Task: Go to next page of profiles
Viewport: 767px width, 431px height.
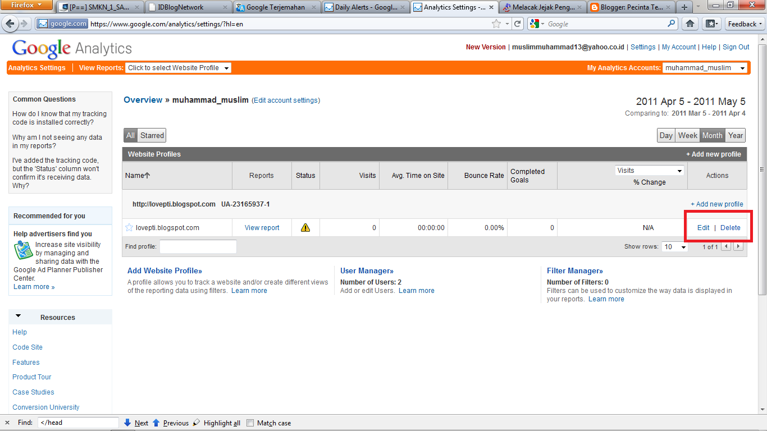Action: [x=738, y=246]
